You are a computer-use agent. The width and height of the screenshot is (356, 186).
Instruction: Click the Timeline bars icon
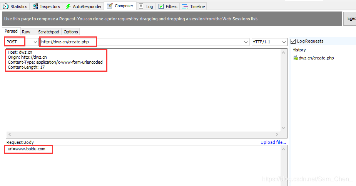(185, 7)
